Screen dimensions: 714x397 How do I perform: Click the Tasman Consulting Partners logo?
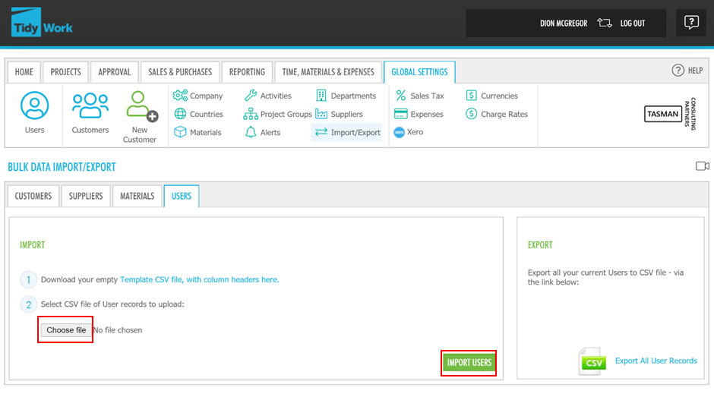pos(670,114)
